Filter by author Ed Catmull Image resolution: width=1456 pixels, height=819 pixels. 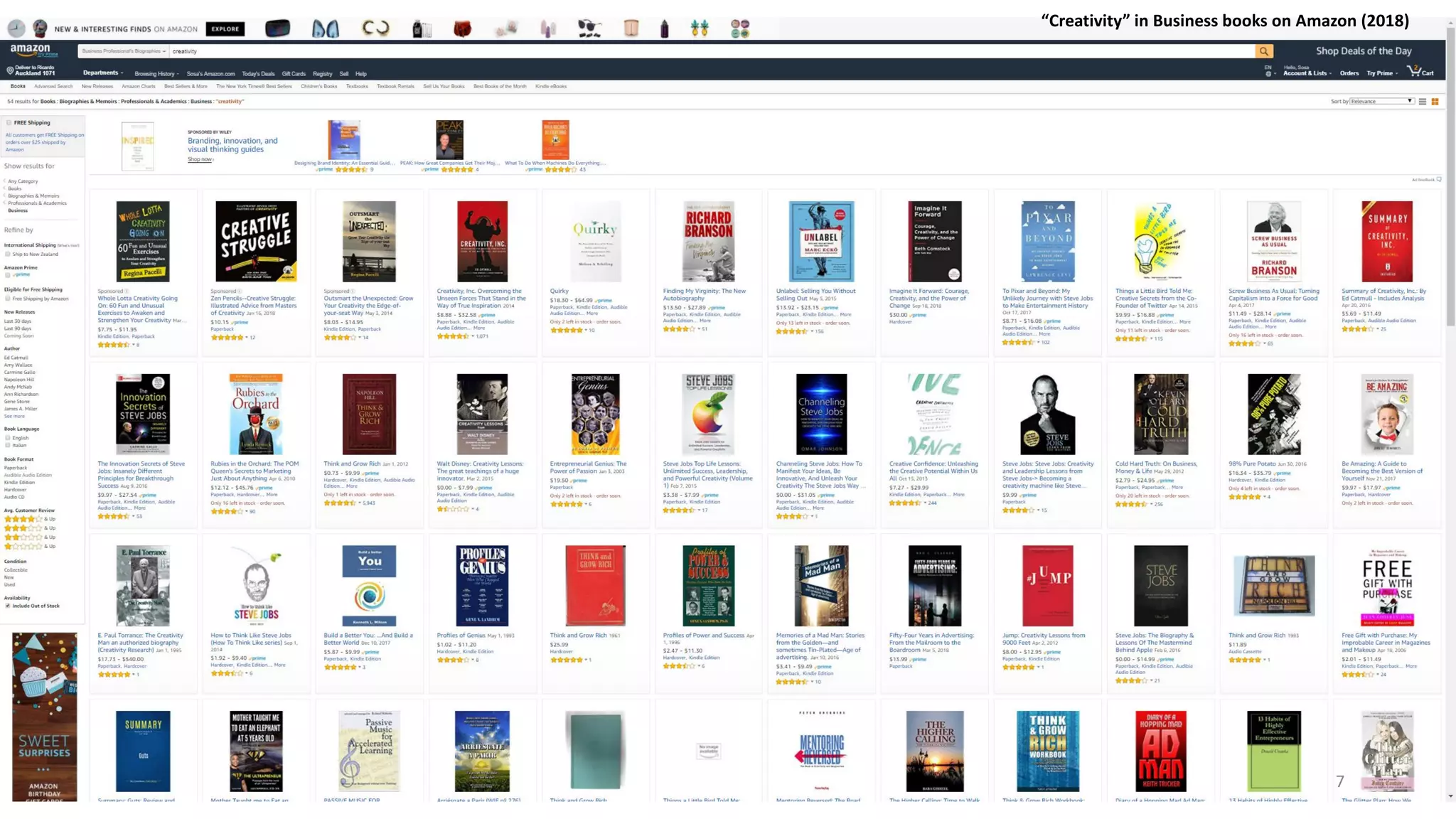tap(16, 358)
